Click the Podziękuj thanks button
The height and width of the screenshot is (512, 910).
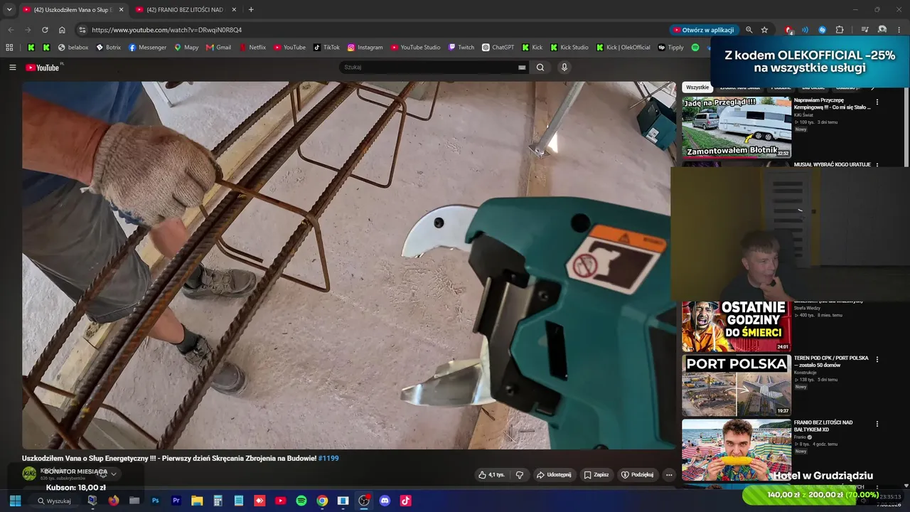click(x=637, y=474)
